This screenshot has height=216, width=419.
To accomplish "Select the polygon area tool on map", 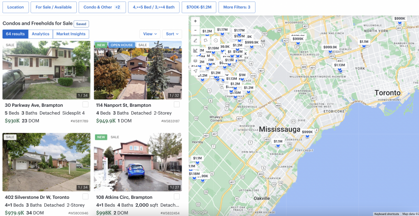I will point(205,40).
